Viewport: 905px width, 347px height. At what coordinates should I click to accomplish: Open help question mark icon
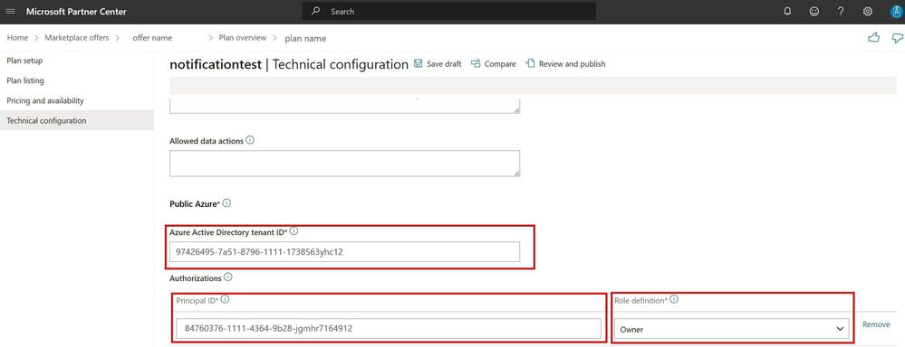pos(841,12)
